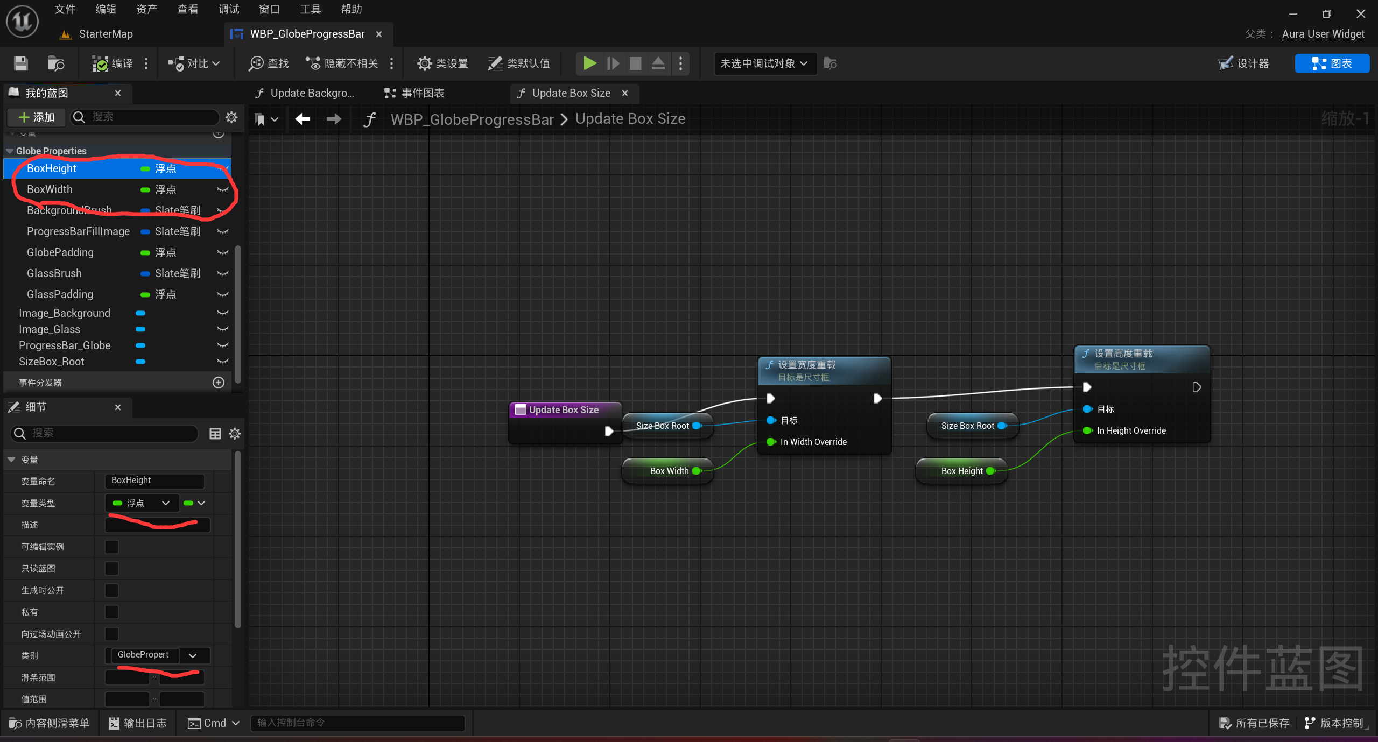Open the 类别 GlobeProperties dropdown
Screen dimensions: 1378x742
click(x=193, y=655)
